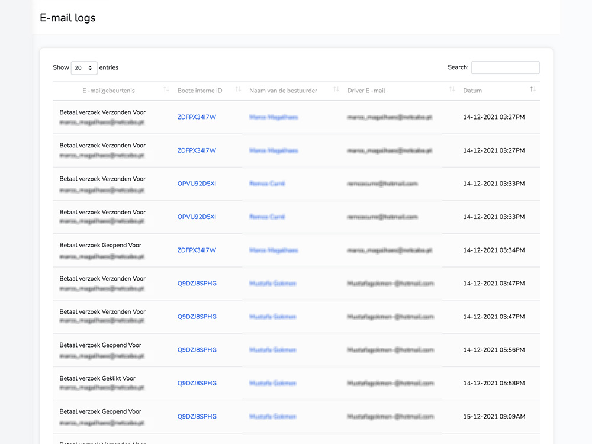
Task: Select 'Betaal verzoek Geopend Voor' in 03:34PM row
Action: point(101,246)
